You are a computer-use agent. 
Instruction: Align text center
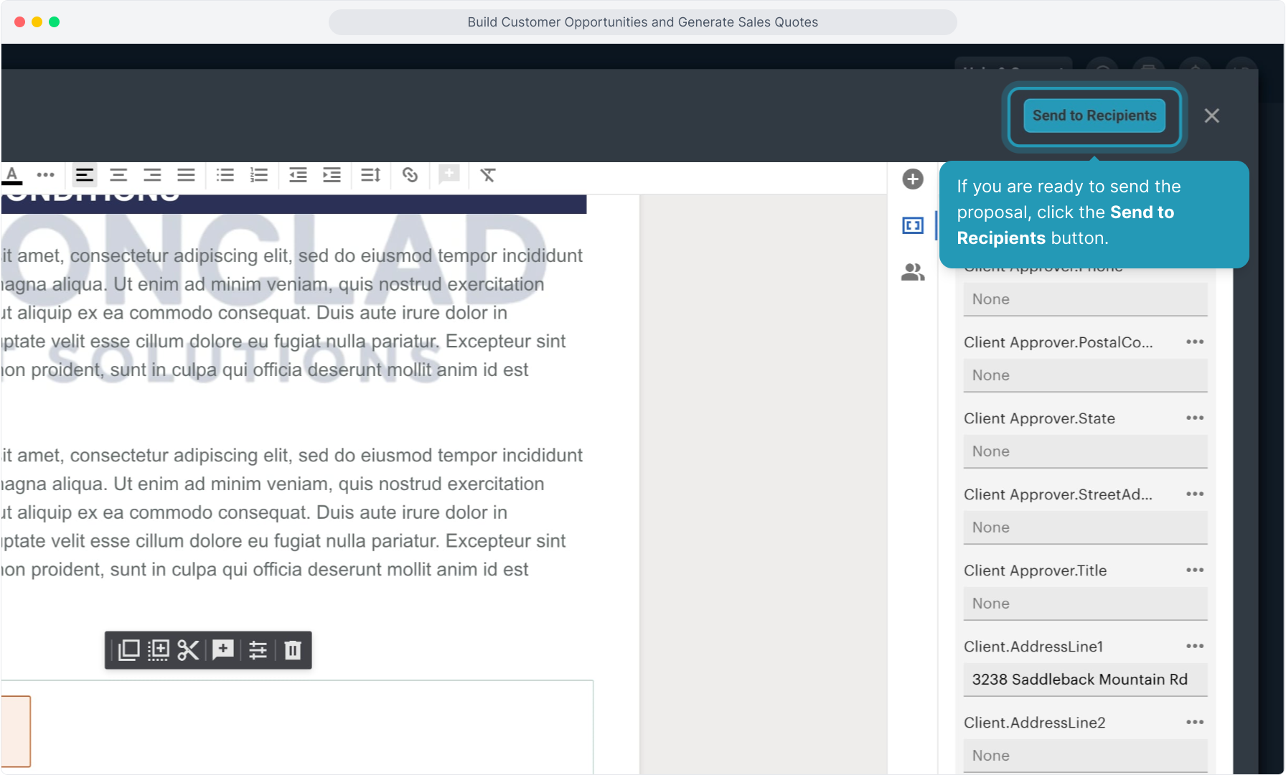(118, 175)
